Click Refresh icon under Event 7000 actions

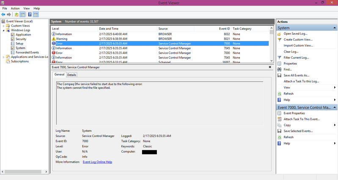279,137
